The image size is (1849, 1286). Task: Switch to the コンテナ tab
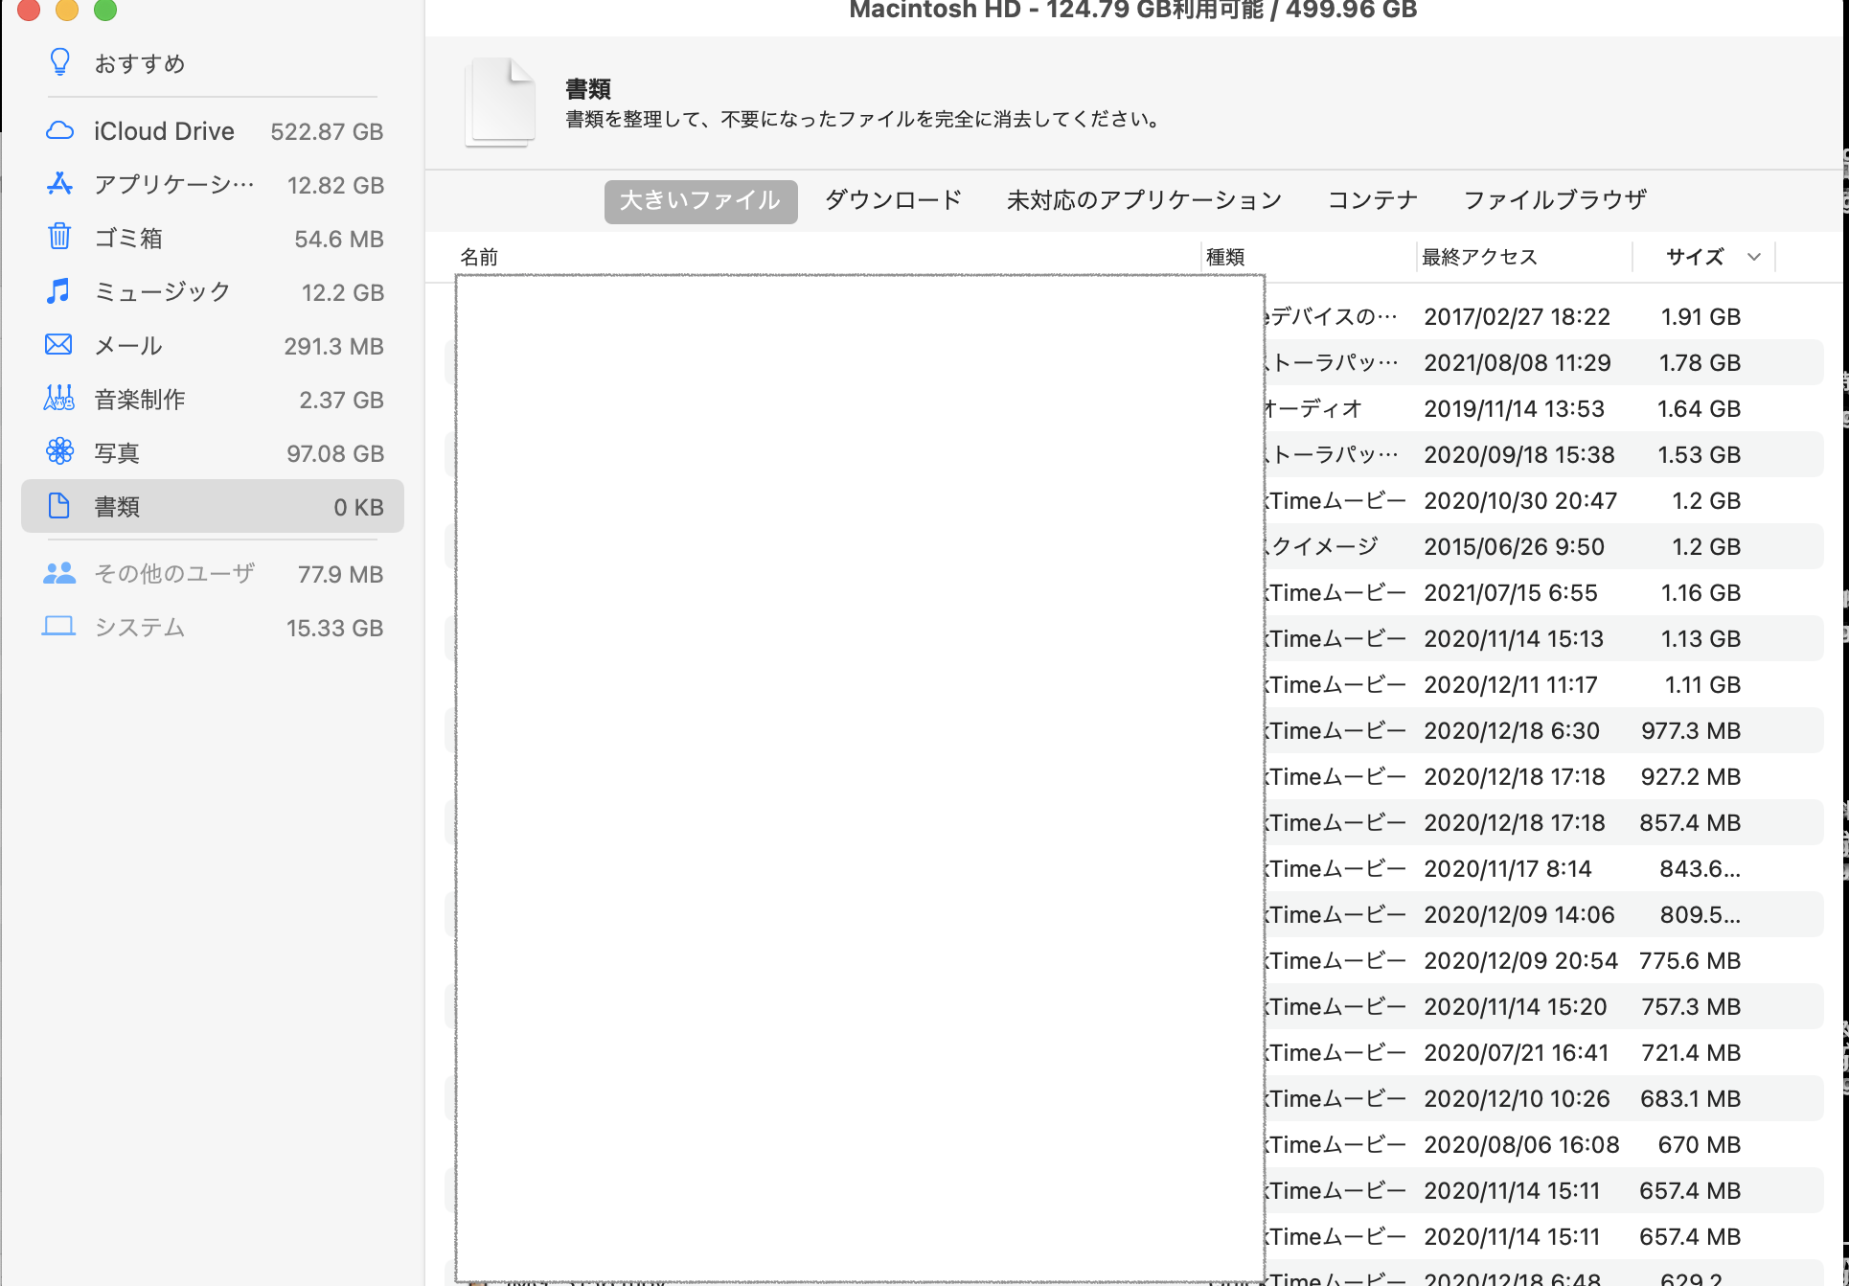[x=1372, y=200]
